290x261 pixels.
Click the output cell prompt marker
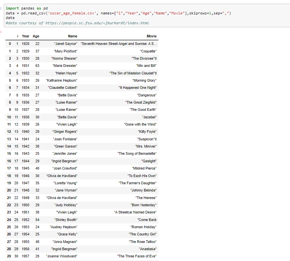coord(1,32)
